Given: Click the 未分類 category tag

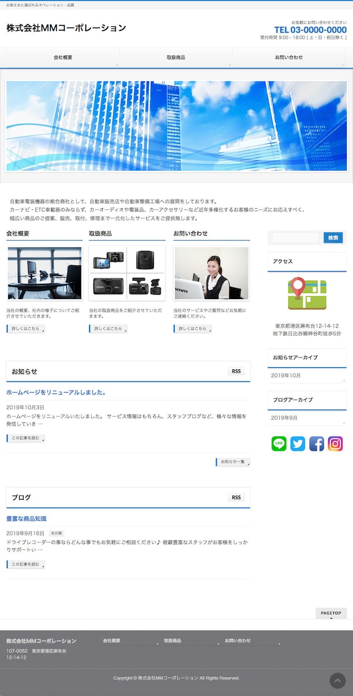Looking at the screenshot, I should pos(57,533).
